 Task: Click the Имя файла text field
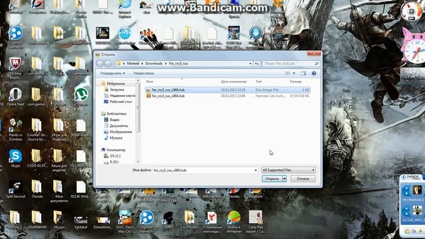(x=203, y=170)
